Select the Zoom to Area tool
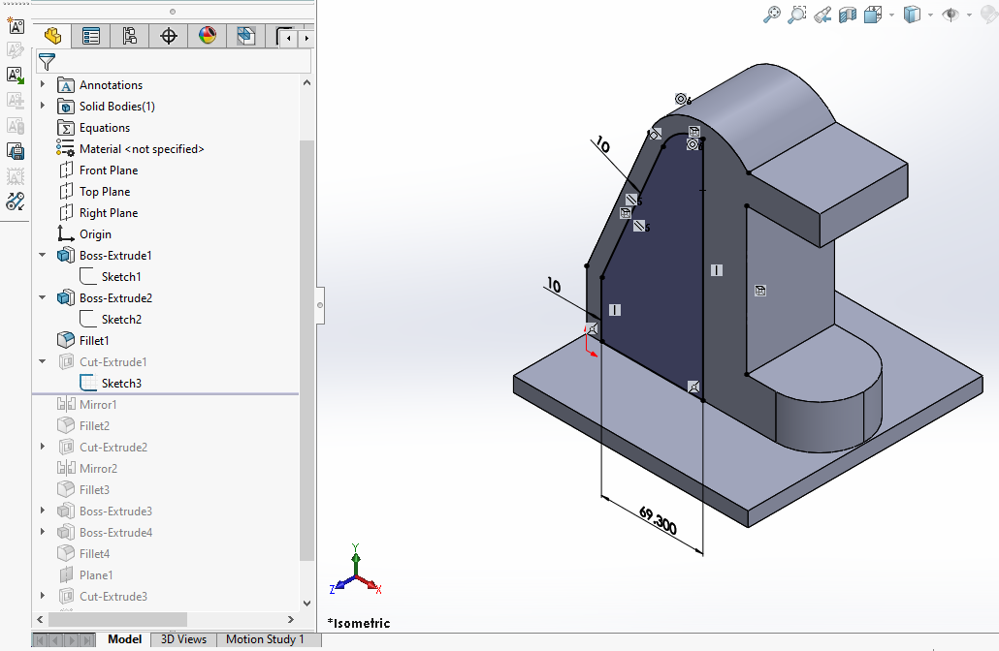Screen dimensions: 999x651 (797, 15)
